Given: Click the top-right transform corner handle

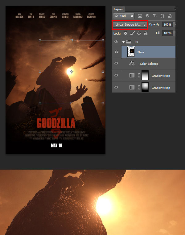Looking at the screenshot, I should (x=103, y=40).
